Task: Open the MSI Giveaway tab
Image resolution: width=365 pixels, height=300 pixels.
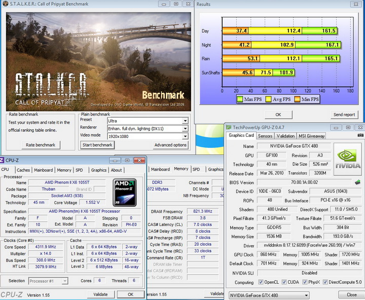Action: tap(311, 136)
